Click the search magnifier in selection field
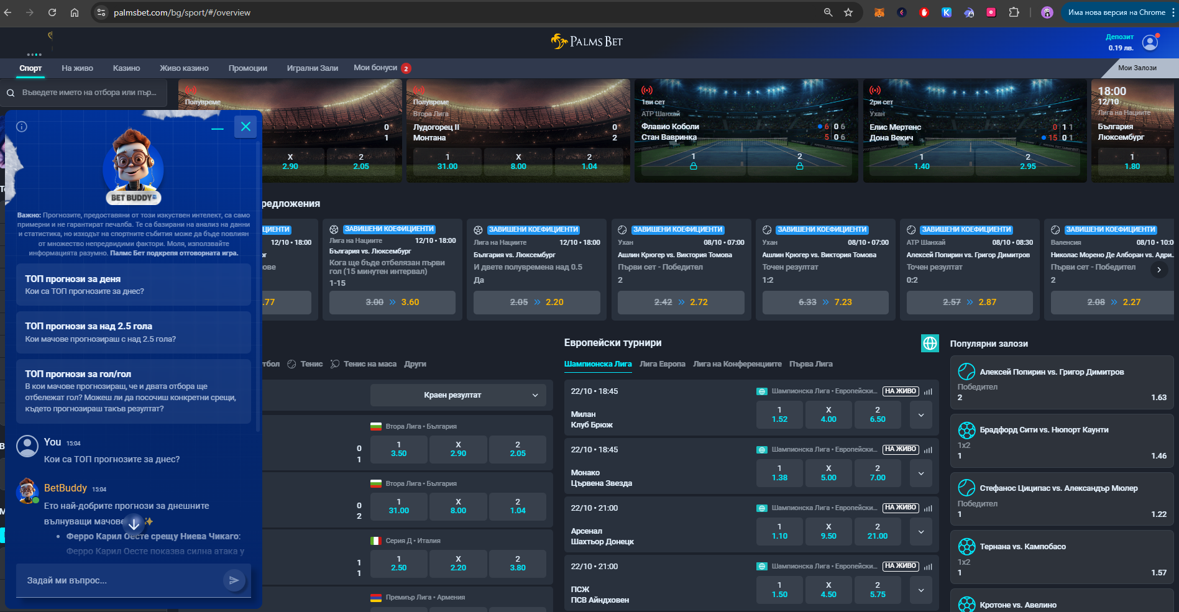The height and width of the screenshot is (612, 1179). click(11, 93)
